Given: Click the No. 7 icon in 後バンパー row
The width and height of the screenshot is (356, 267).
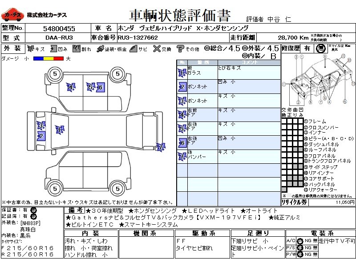Looking at the screenshot, I should [182, 157].
